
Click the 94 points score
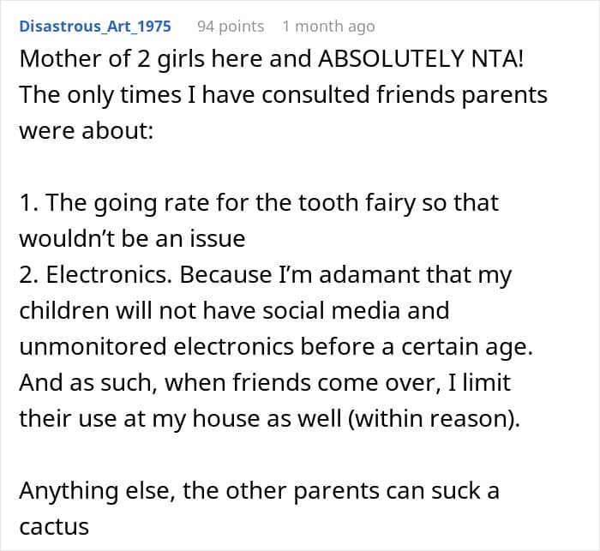[x=231, y=26]
